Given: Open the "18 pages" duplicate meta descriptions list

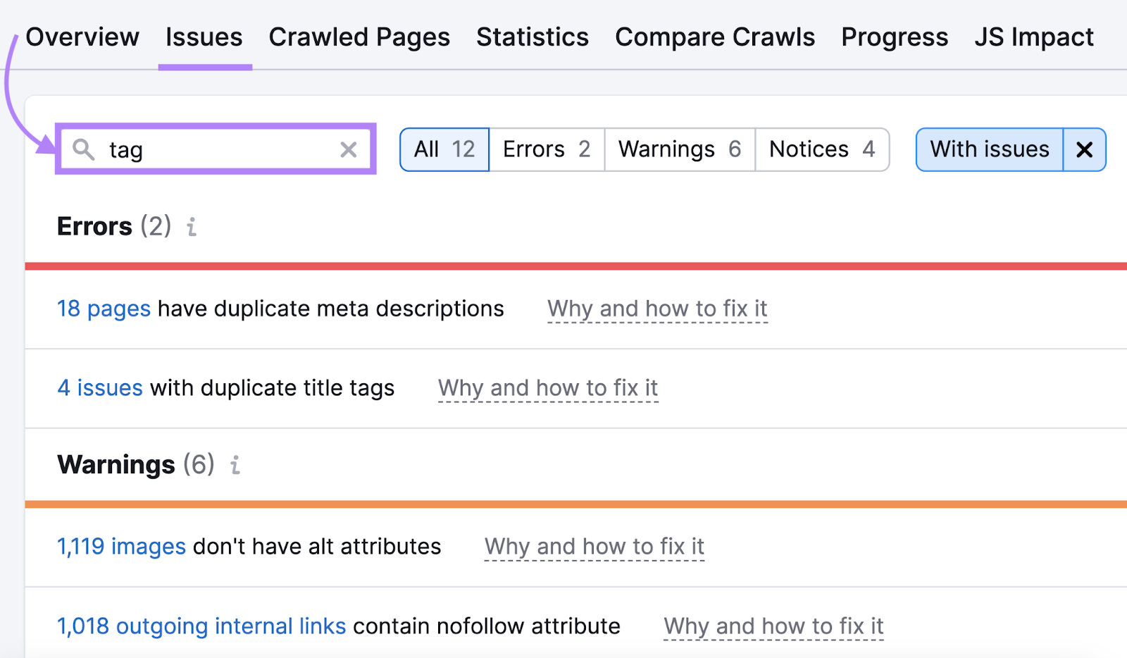Looking at the screenshot, I should (104, 309).
